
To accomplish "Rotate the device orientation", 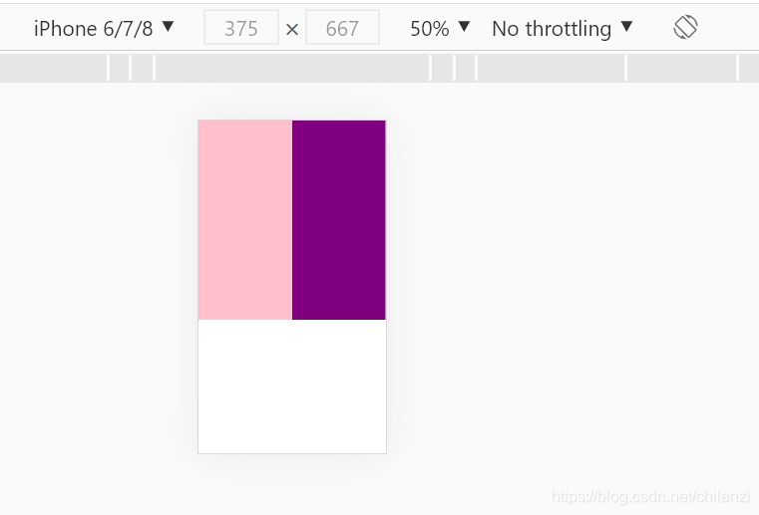I will click(685, 27).
